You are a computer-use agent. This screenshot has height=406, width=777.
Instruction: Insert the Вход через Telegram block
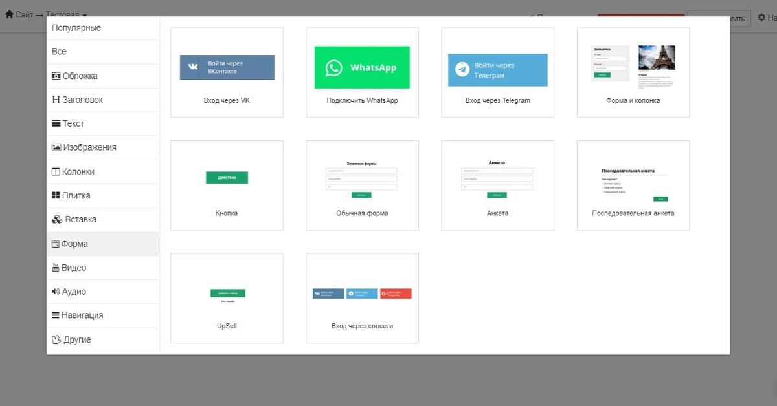click(497, 72)
